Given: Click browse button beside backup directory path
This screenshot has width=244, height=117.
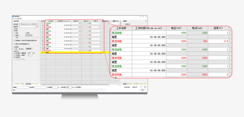Looking at the screenshot, I should (x=37, y=24).
